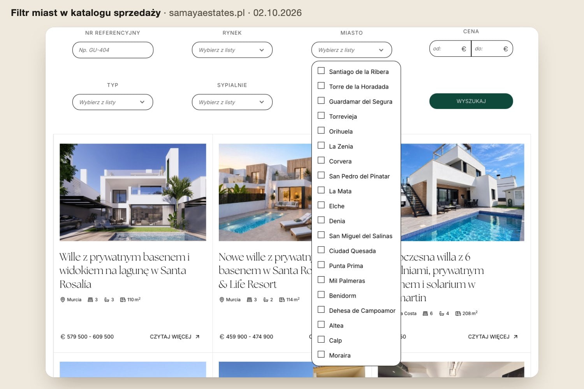Check the Orihuela checkbox
Viewport: 584px width, 389px height.
(x=321, y=130)
